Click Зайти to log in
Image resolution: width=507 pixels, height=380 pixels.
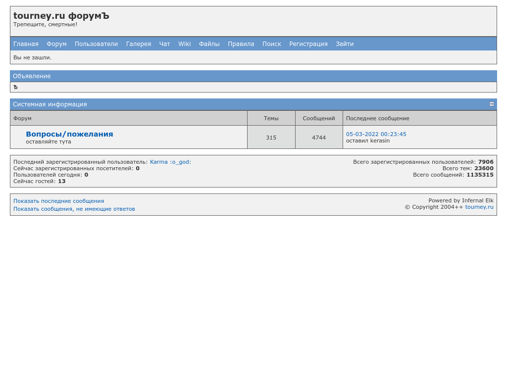click(x=345, y=44)
